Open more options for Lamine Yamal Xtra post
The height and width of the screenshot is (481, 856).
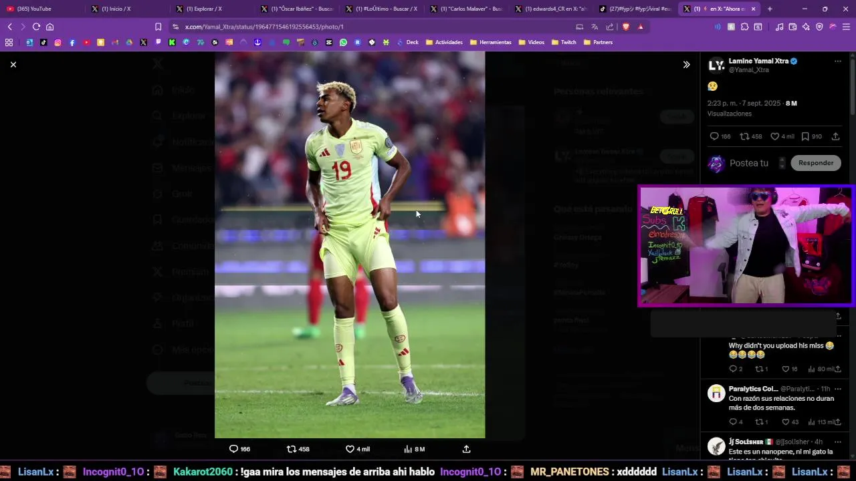point(837,61)
